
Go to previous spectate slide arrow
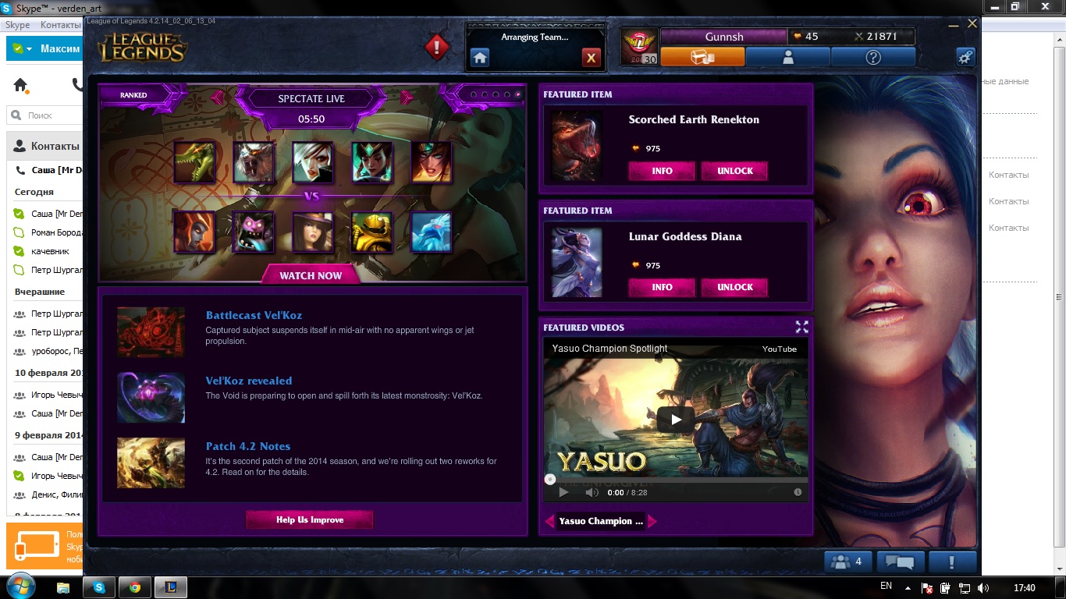(219, 97)
